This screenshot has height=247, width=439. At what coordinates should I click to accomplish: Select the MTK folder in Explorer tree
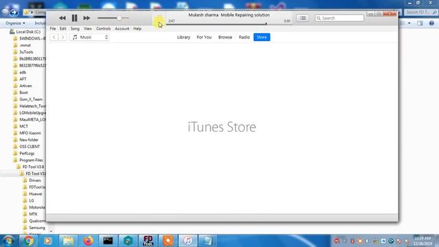[x=33, y=214]
